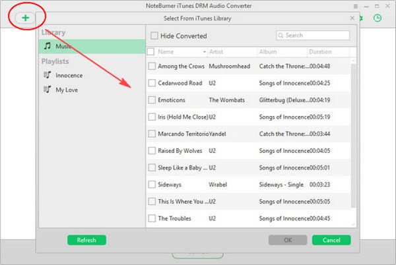Check the Iris (Hold Me Close) song
Screen dimensions: 396x265
coord(152,117)
